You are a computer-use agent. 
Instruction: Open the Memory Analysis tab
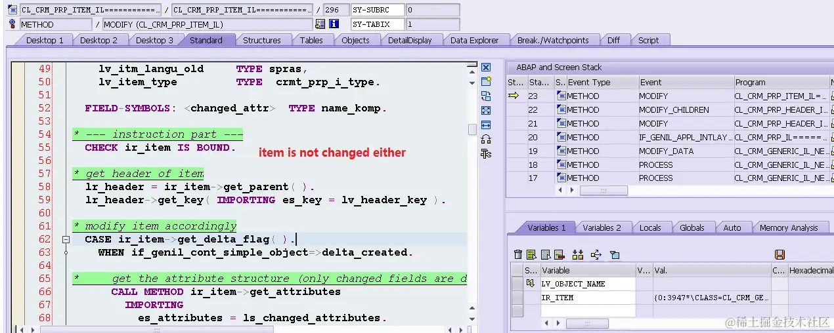pos(789,227)
